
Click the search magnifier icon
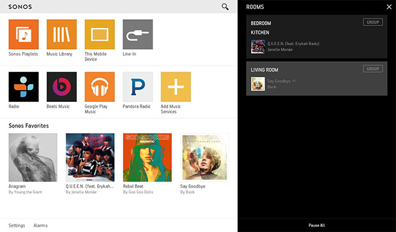pos(225,7)
